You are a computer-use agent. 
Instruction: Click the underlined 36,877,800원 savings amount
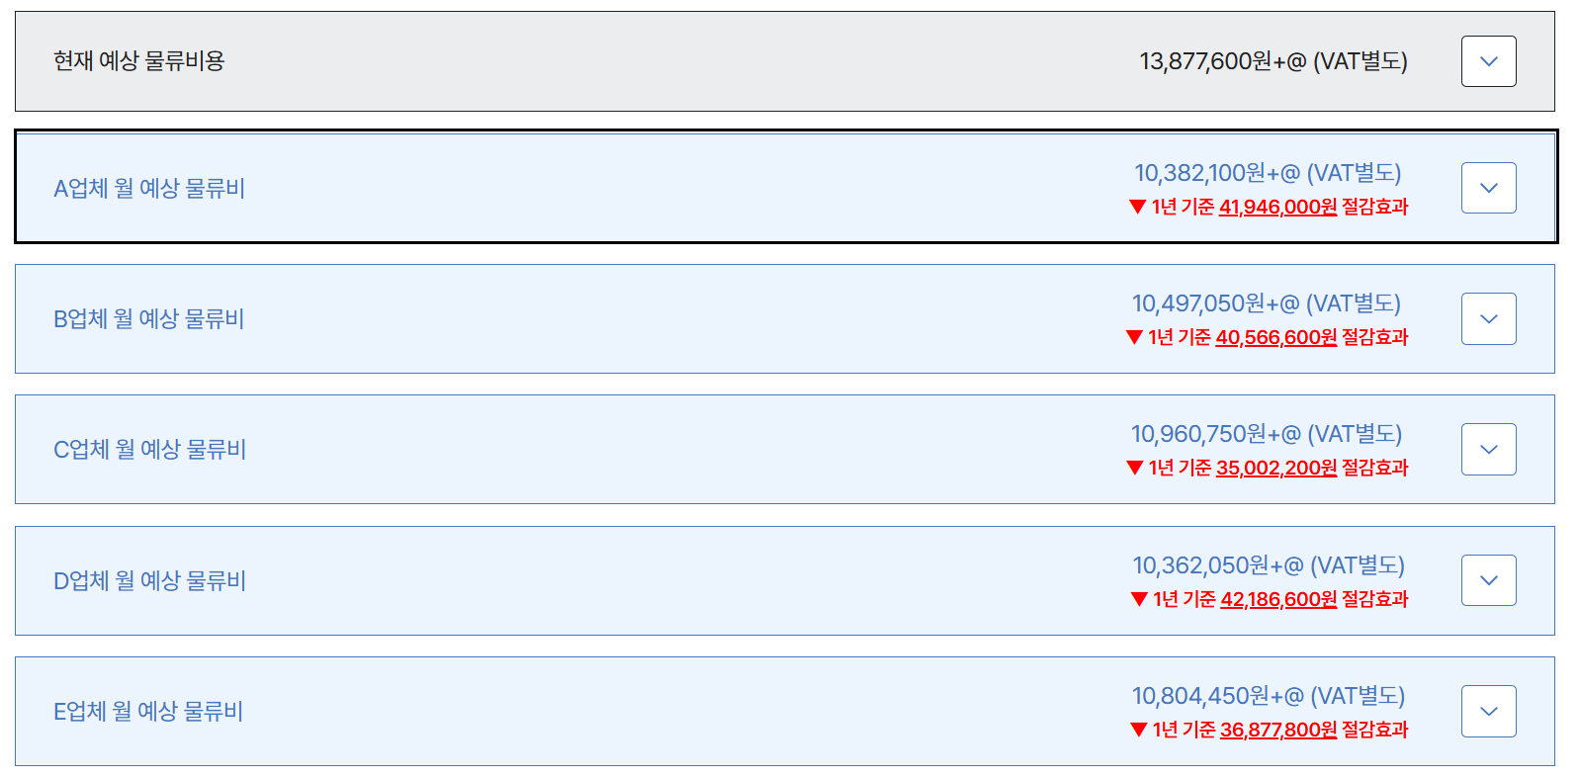(x=1278, y=730)
